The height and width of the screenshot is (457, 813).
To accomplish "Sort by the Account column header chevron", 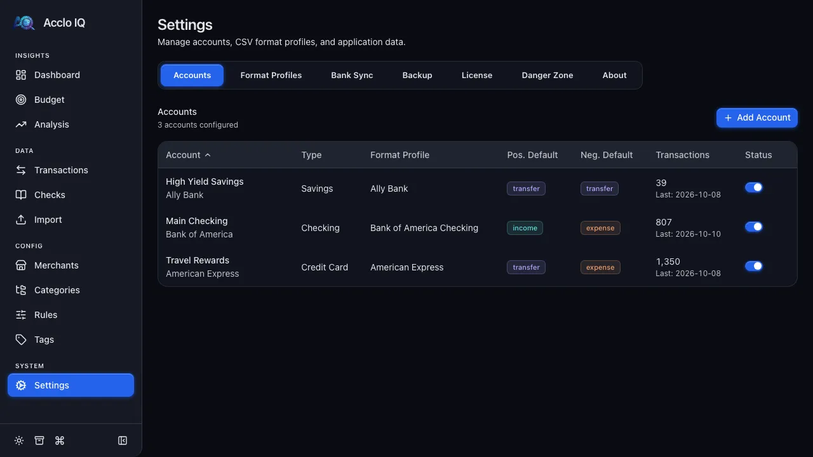I will [208, 155].
